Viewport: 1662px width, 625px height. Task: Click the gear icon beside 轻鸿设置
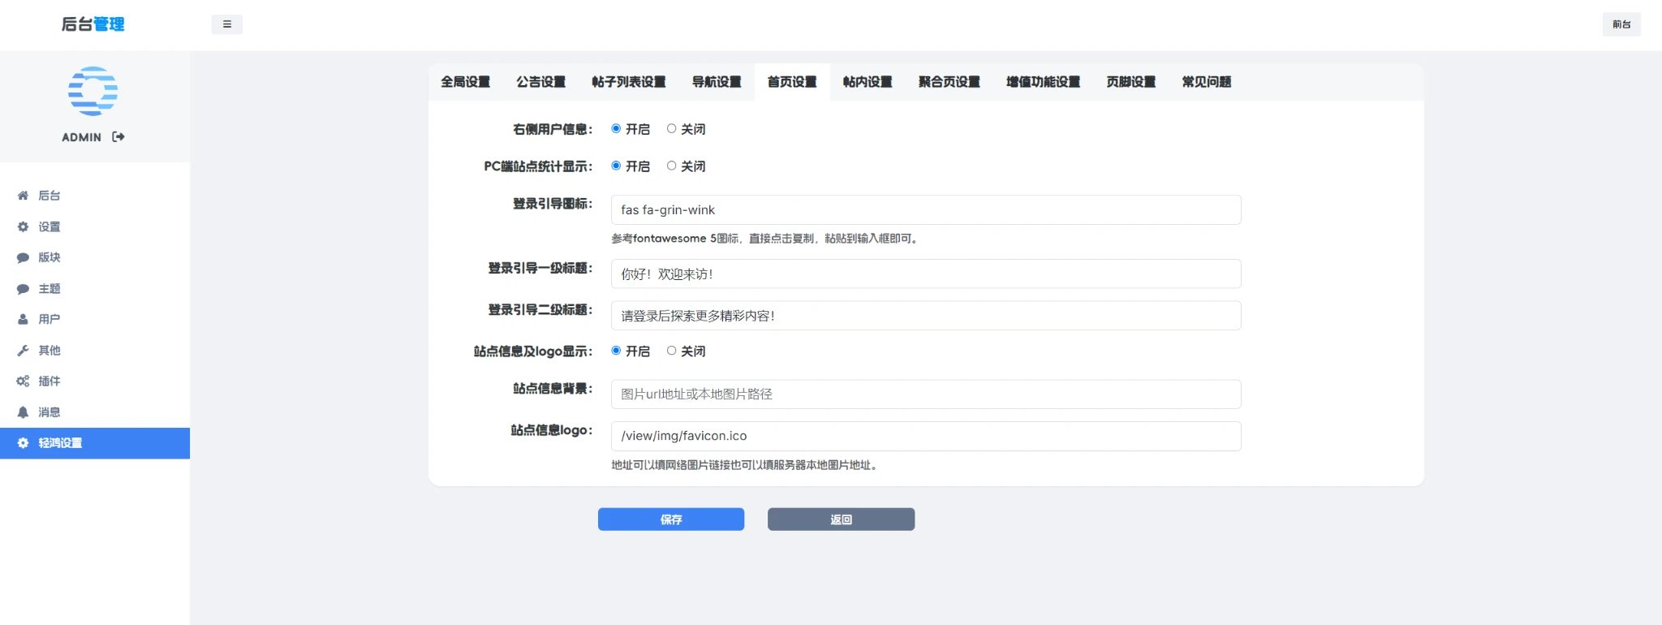coord(23,443)
